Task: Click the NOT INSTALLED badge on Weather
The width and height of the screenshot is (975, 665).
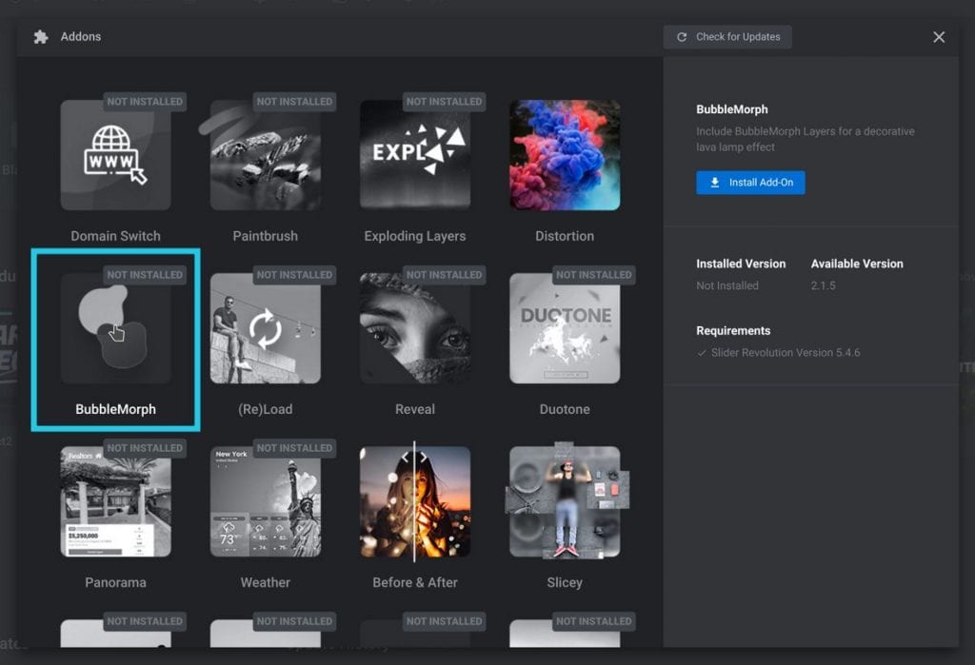Action: tap(295, 448)
